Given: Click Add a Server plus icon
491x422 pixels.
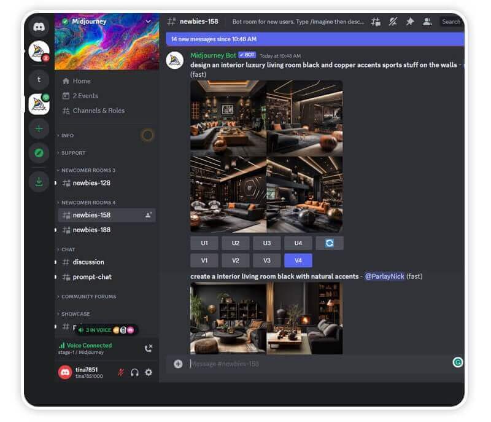Looking at the screenshot, I should 39,128.
